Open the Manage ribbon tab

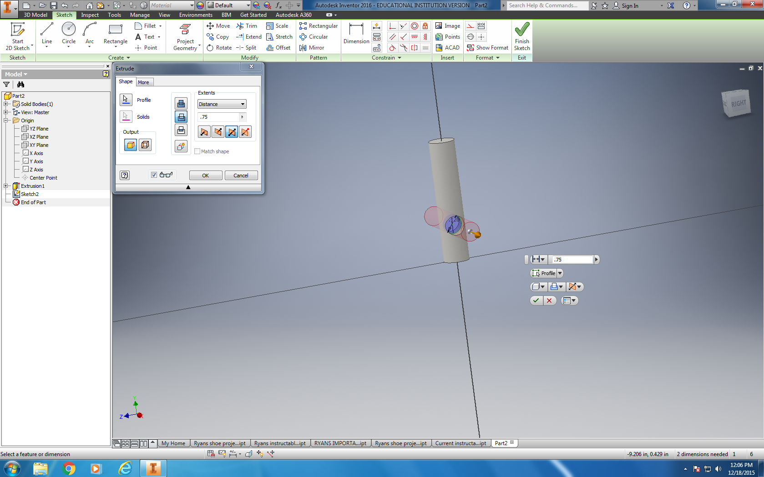click(x=140, y=15)
